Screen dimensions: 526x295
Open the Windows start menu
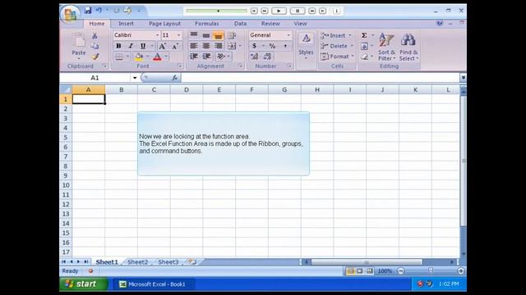pos(84,284)
